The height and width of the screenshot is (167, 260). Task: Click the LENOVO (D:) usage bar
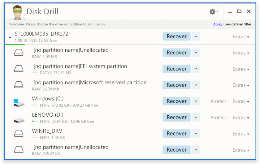[35, 122]
